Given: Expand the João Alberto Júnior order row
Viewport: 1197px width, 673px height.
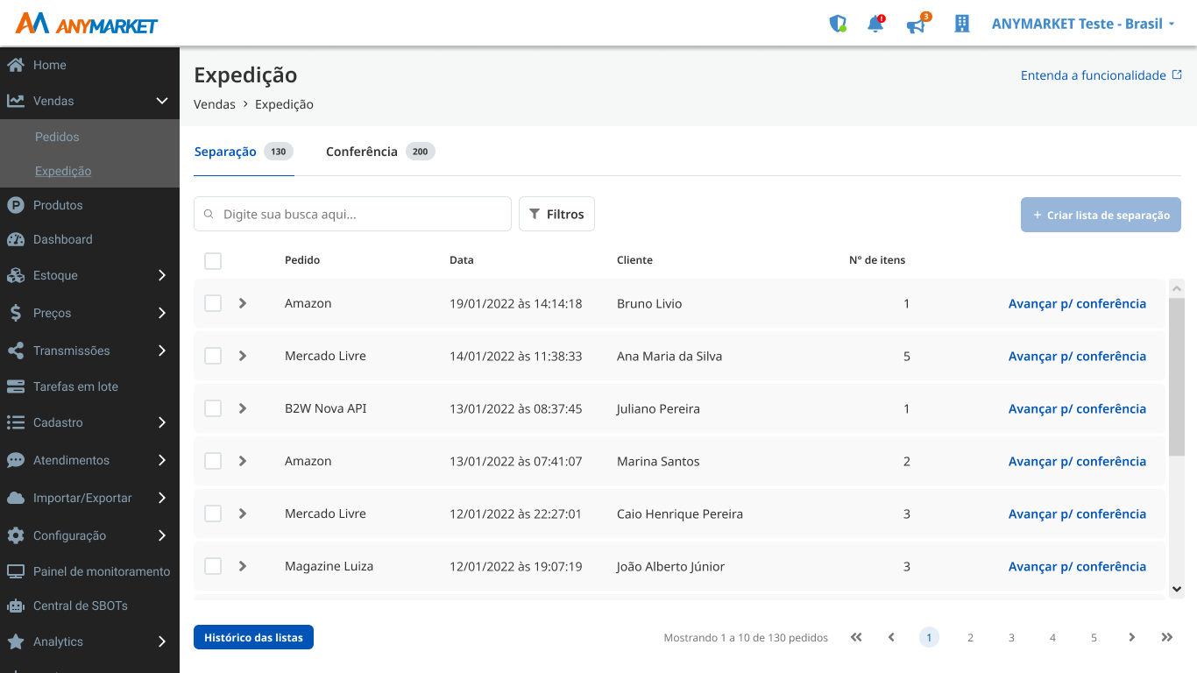Looking at the screenshot, I should point(243,566).
